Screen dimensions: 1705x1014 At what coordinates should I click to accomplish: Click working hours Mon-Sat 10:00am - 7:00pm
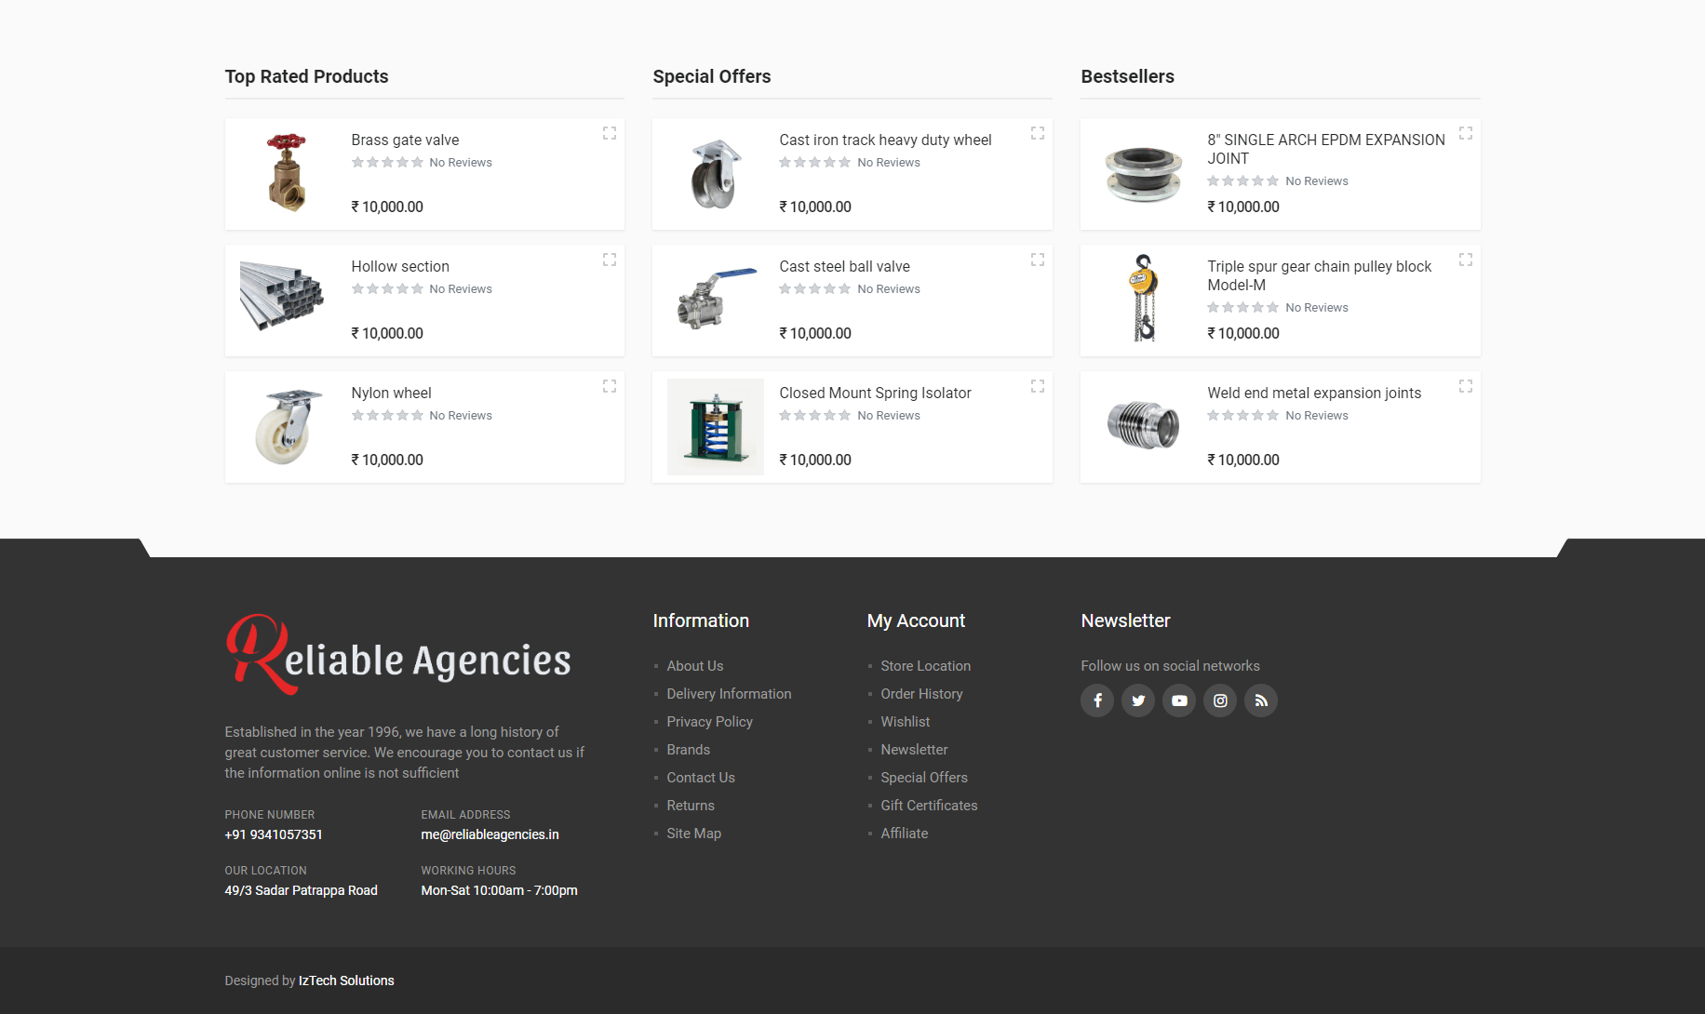pyautogui.click(x=499, y=891)
